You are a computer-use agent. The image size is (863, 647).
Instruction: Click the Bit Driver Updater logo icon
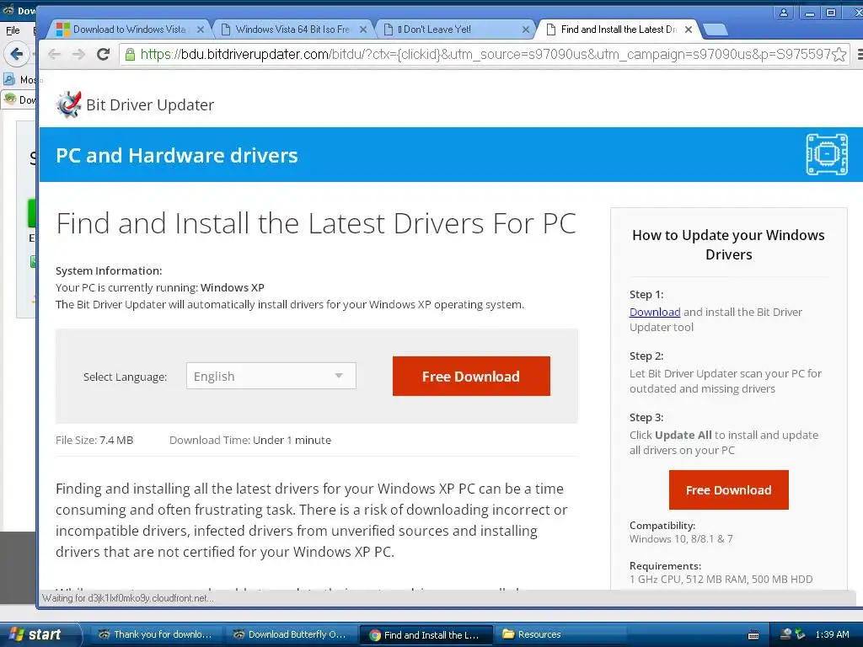pyautogui.click(x=69, y=104)
